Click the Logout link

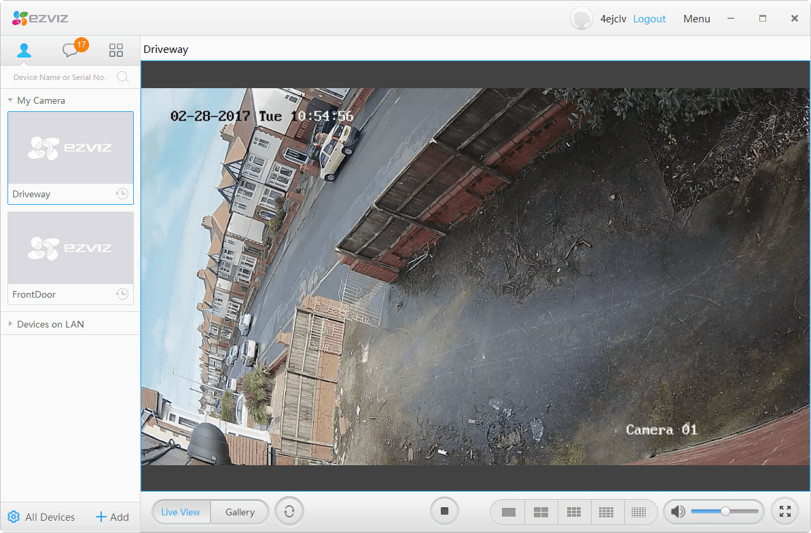pos(649,19)
